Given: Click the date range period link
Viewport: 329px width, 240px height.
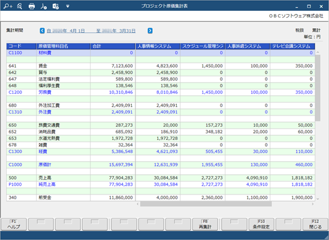Looking at the screenshot, I should point(91,31).
